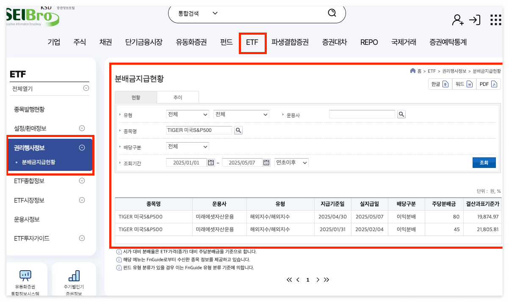Open 유동화증권 통합정보시스템 shortcut icon
Screen dimensions: 509x302
25,276
